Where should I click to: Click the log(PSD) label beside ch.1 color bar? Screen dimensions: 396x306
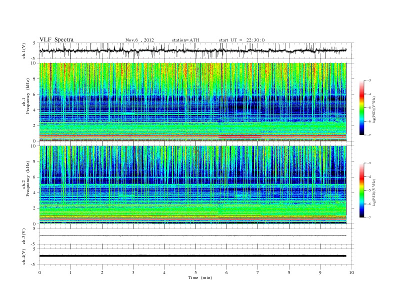[x=374, y=110]
